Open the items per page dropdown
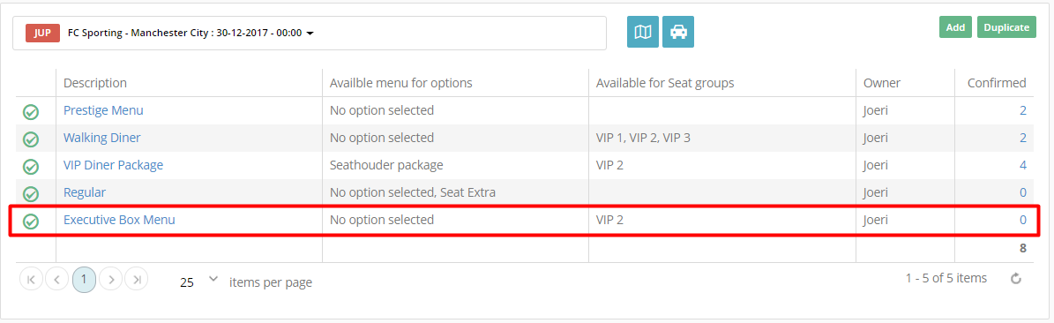The height and width of the screenshot is (323, 1054). click(x=199, y=282)
